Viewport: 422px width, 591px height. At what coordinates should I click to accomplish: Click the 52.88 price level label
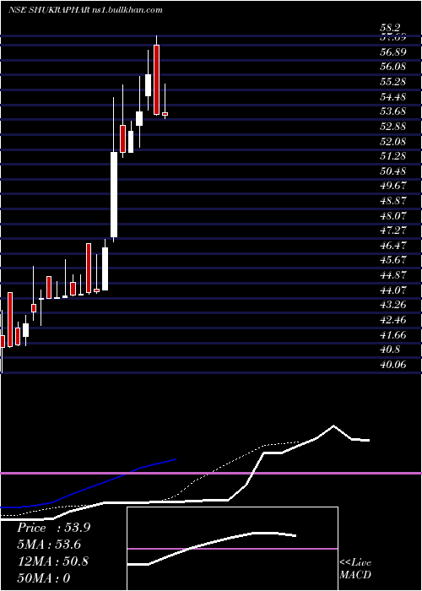click(x=393, y=127)
